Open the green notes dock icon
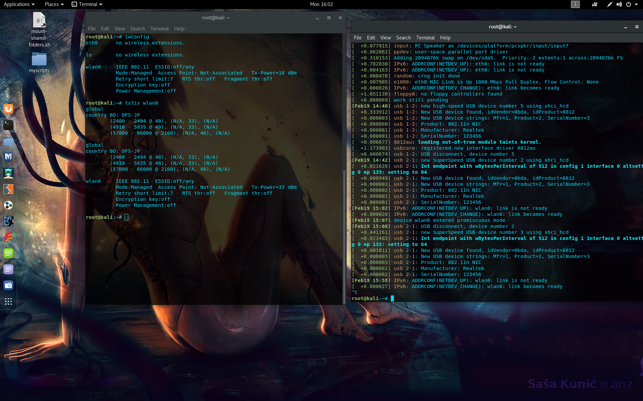643x401 pixels. coord(8,253)
